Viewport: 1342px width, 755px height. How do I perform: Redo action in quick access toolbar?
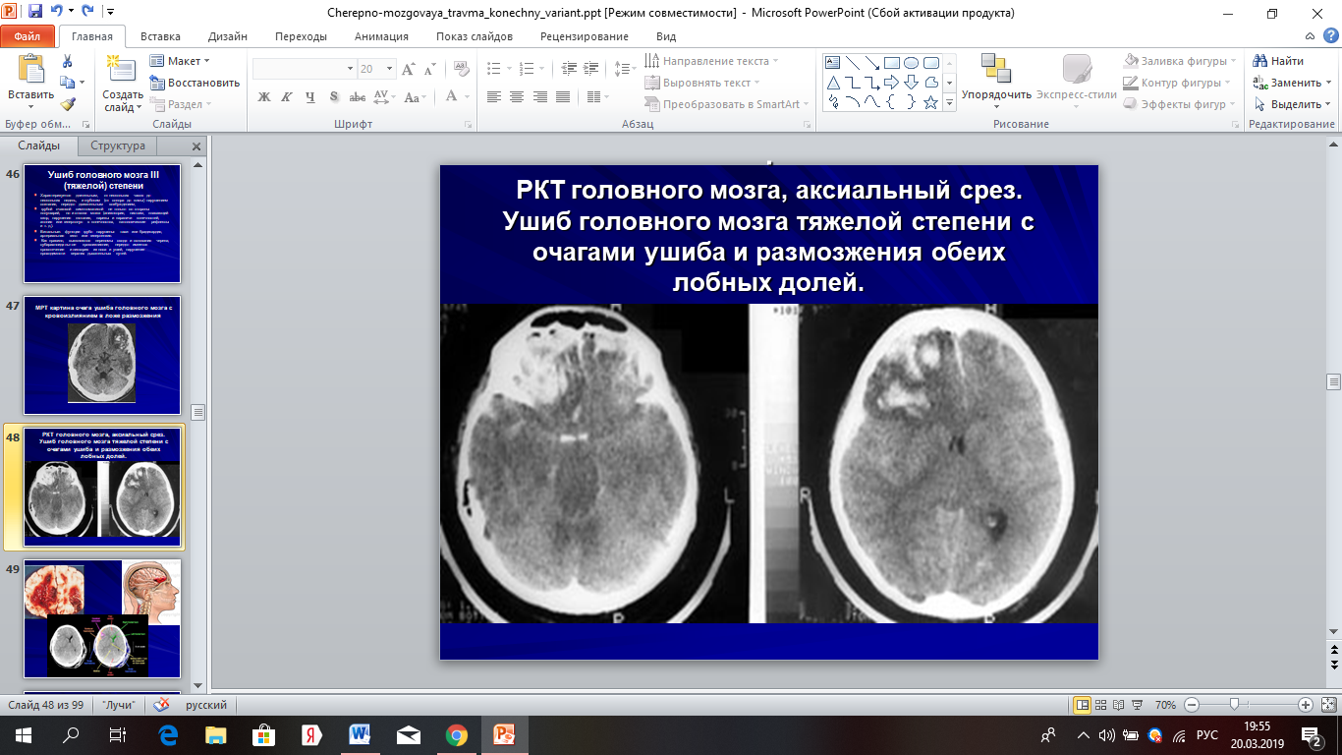point(85,13)
